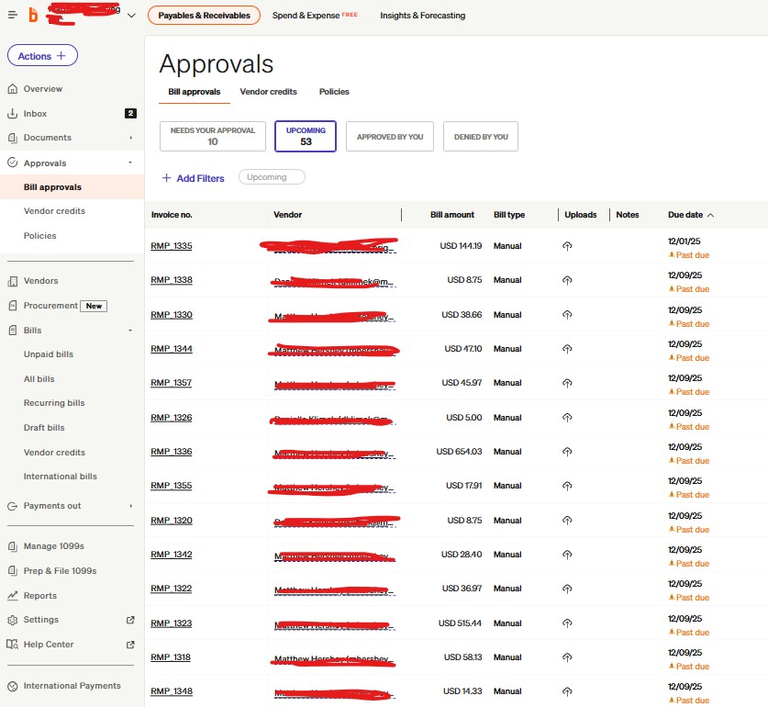The width and height of the screenshot is (768, 707).
Task: Open the hamburger menu icon
Action: pyautogui.click(x=13, y=15)
